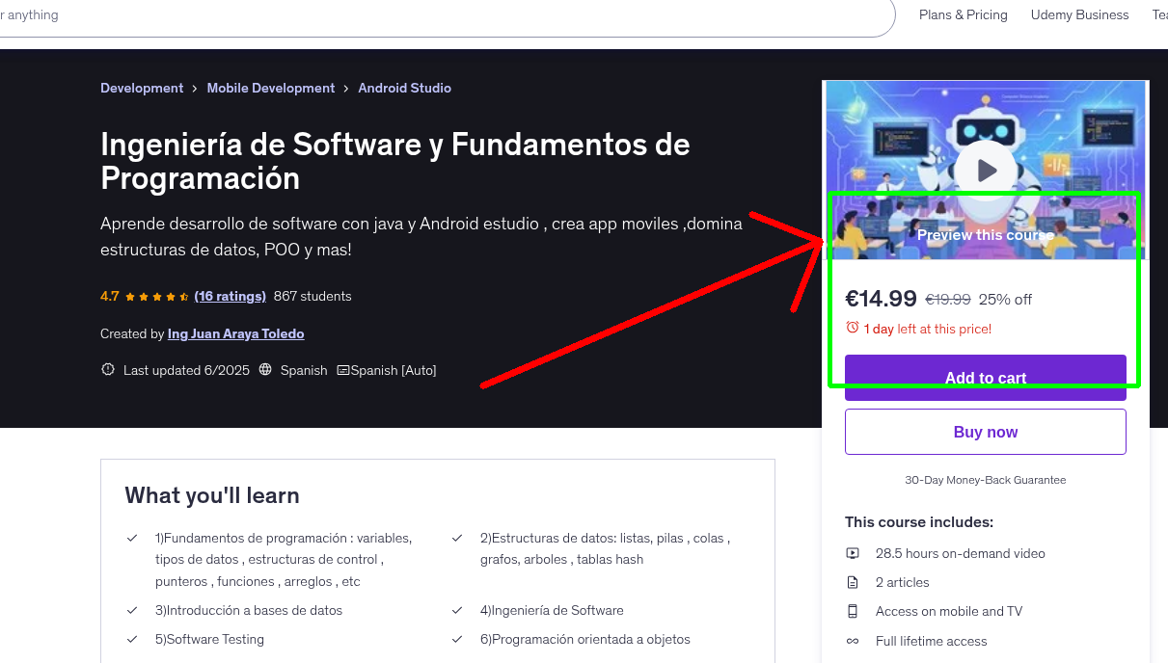
Task: Go to the Android Studio category
Action: (x=404, y=88)
